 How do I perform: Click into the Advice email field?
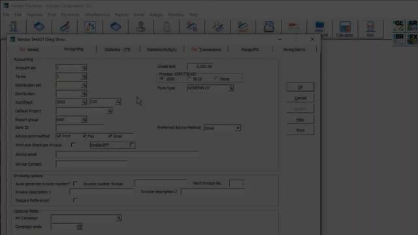[127, 154]
